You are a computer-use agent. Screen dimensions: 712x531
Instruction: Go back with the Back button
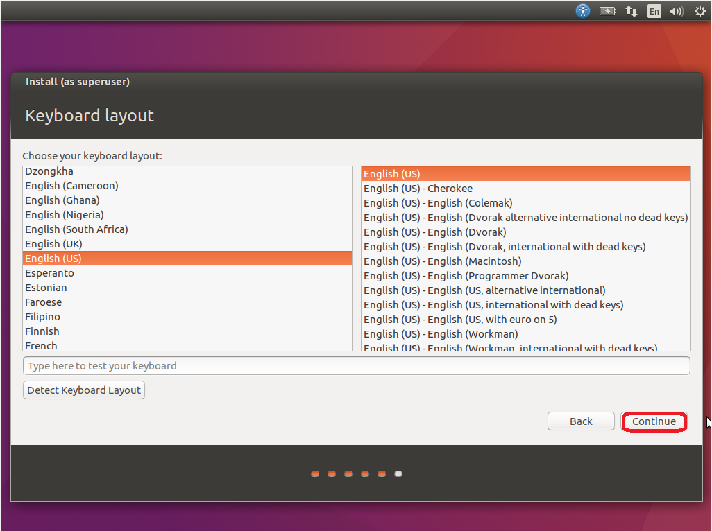[x=581, y=421]
